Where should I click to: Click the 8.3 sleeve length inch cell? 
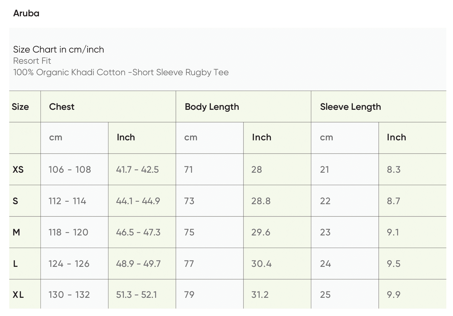pyautogui.click(x=393, y=169)
